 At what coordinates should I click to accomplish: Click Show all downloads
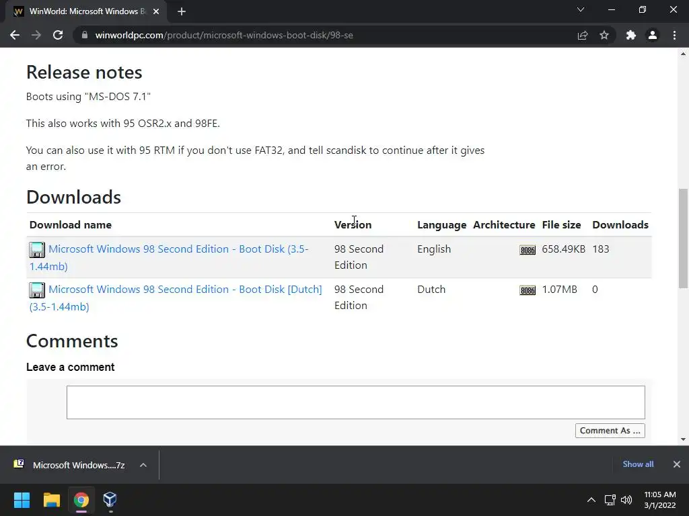[x=638, y=464]
